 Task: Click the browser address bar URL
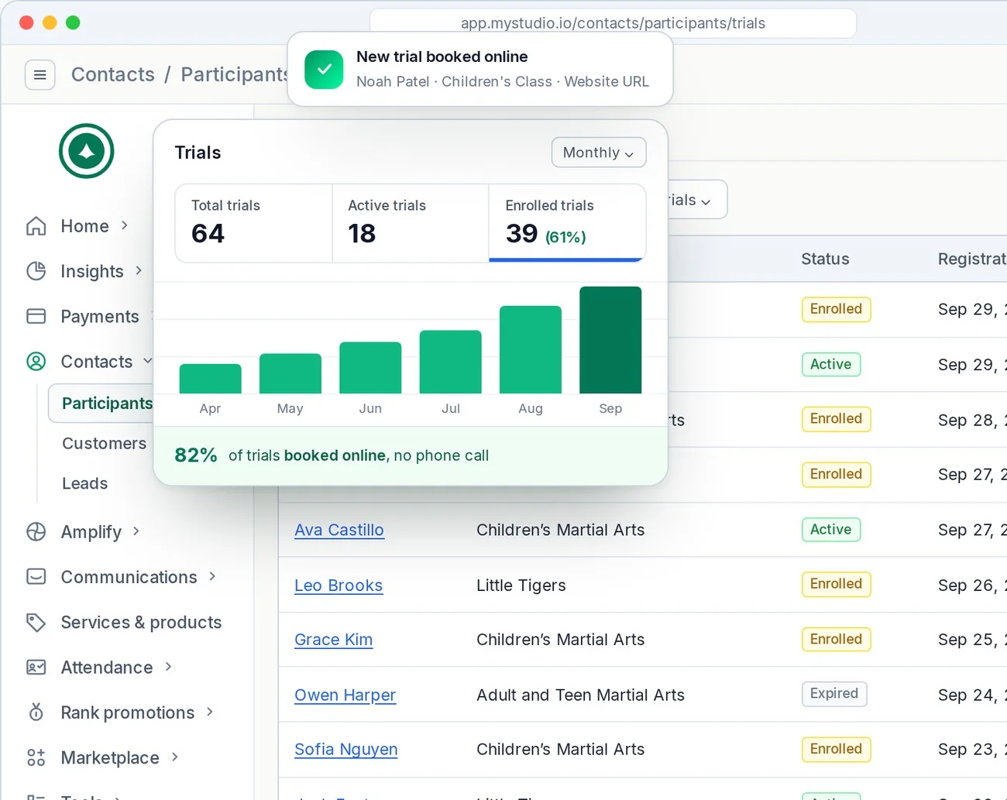(x=613, y=23)
